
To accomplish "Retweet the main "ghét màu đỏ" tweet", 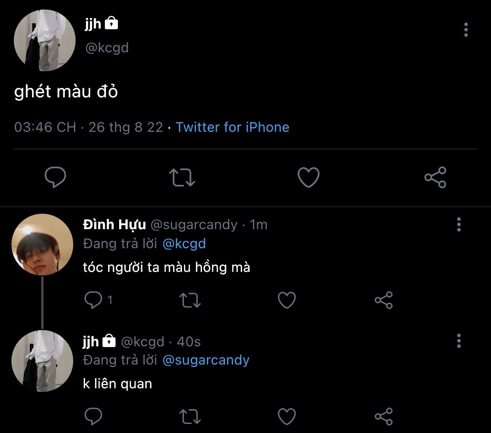I will click(x=182, y=177).
